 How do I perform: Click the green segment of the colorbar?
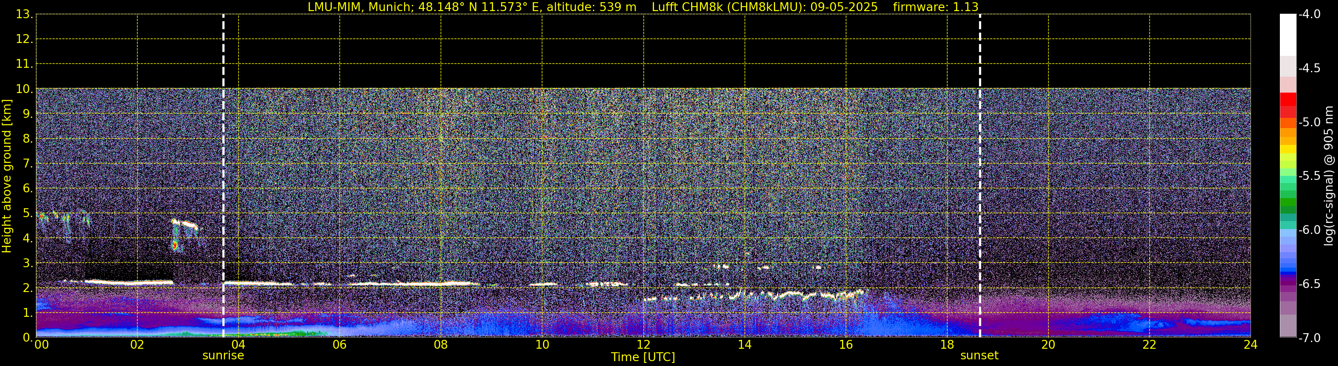[x=1288, y=202]
